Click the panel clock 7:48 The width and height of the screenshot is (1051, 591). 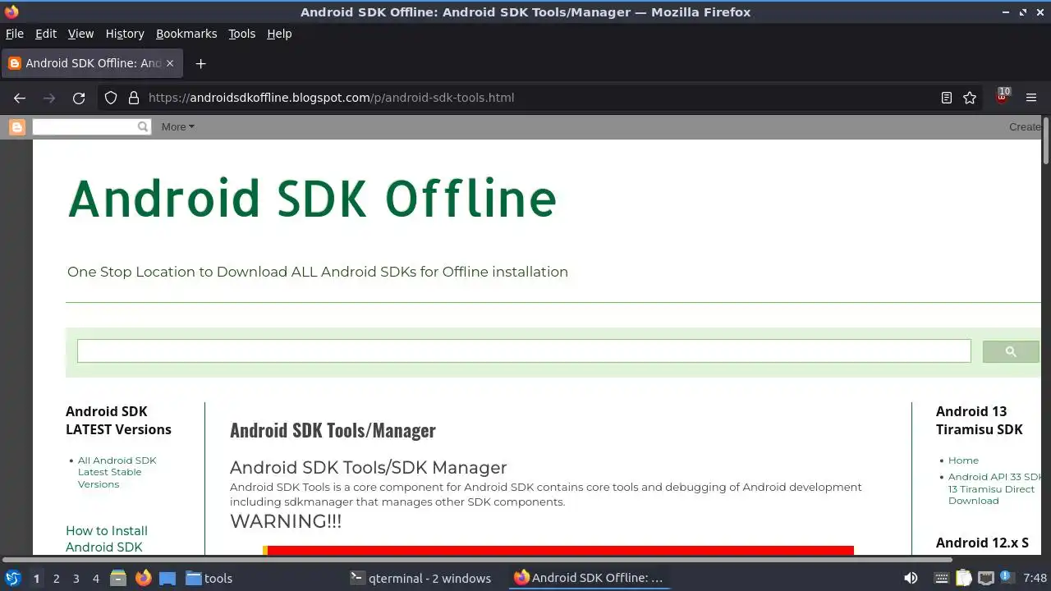[1035, 578]
